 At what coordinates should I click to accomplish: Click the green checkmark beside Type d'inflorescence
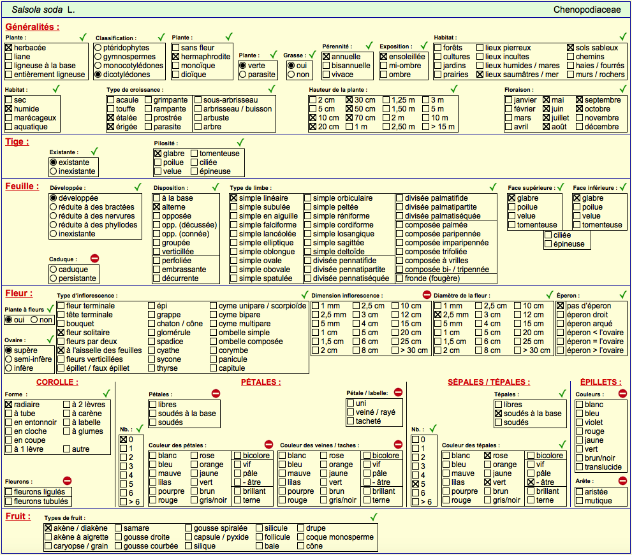pyautogui.click(x=305, y=294)
